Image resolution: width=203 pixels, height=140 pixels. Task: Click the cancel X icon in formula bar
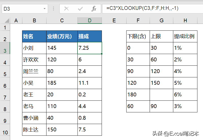(66, 9)
